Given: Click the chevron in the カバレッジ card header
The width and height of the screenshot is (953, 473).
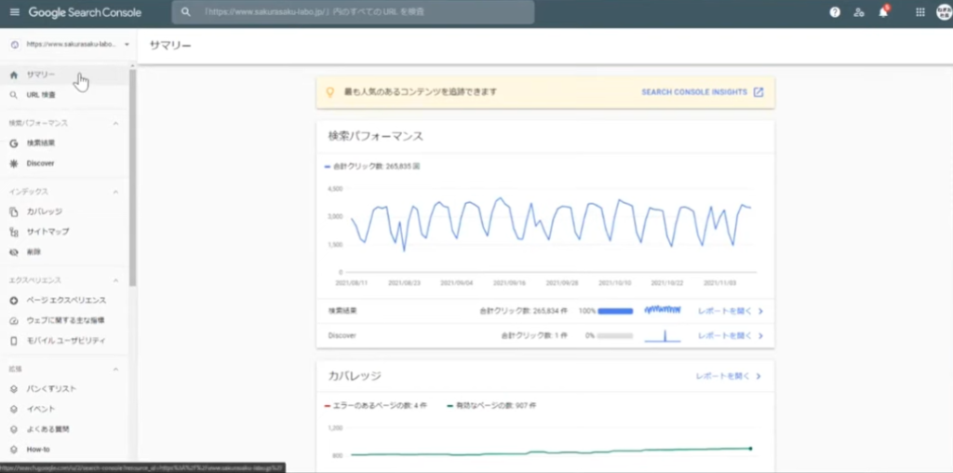Looking at the screenshot, I should (x=758, y=376).
